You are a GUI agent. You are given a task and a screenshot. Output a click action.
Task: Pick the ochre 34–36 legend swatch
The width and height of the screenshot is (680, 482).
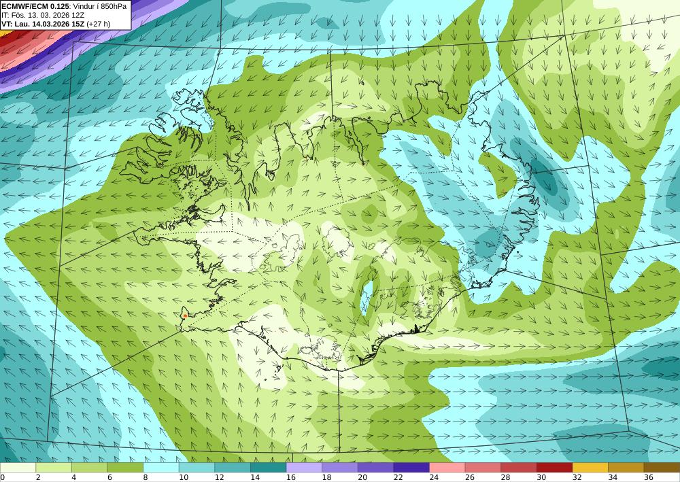pyautogui.click(x=626, y=468)
